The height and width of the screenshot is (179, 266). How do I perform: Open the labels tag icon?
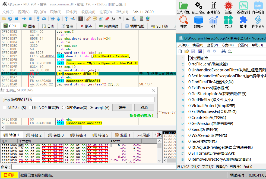coord(101,19)
